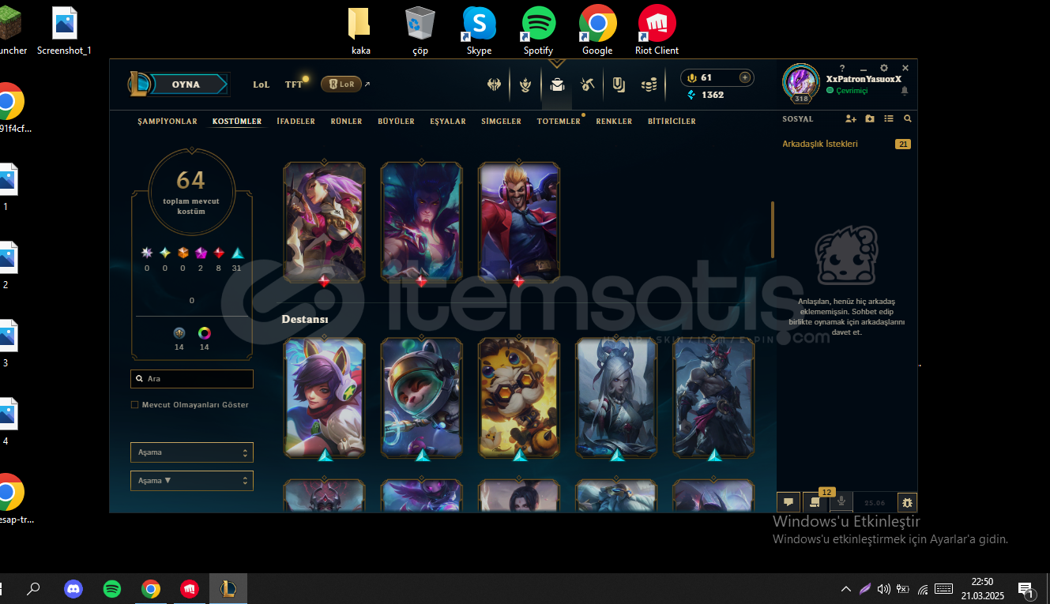Open the store coins icon
1050x604 pixels.
tap(649, 84)
